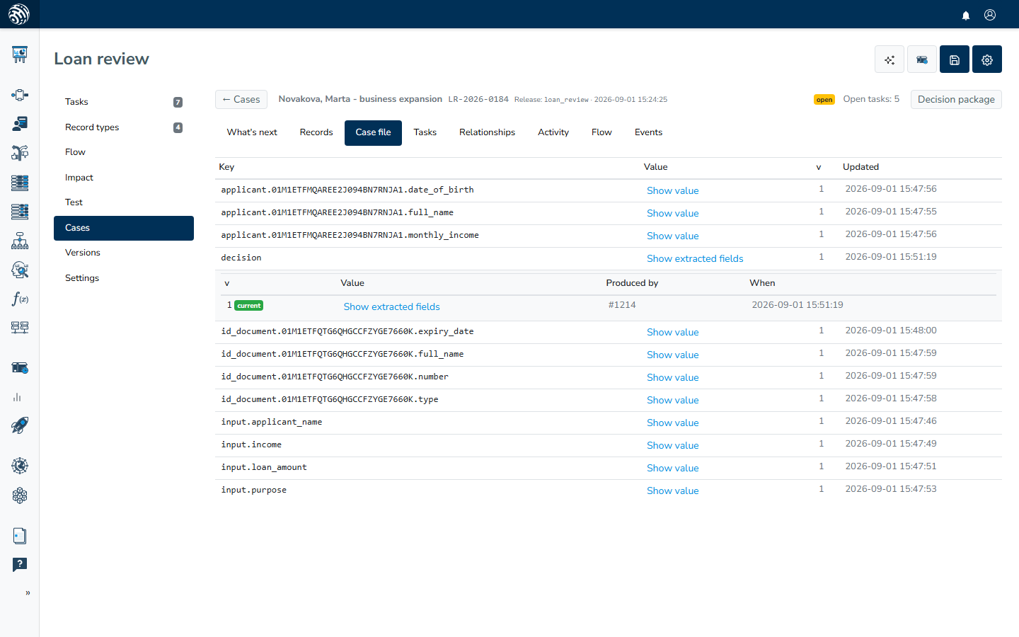Open the Relationships tab
The height and width of the screenshot is (637, 1019).
[487, 132]
